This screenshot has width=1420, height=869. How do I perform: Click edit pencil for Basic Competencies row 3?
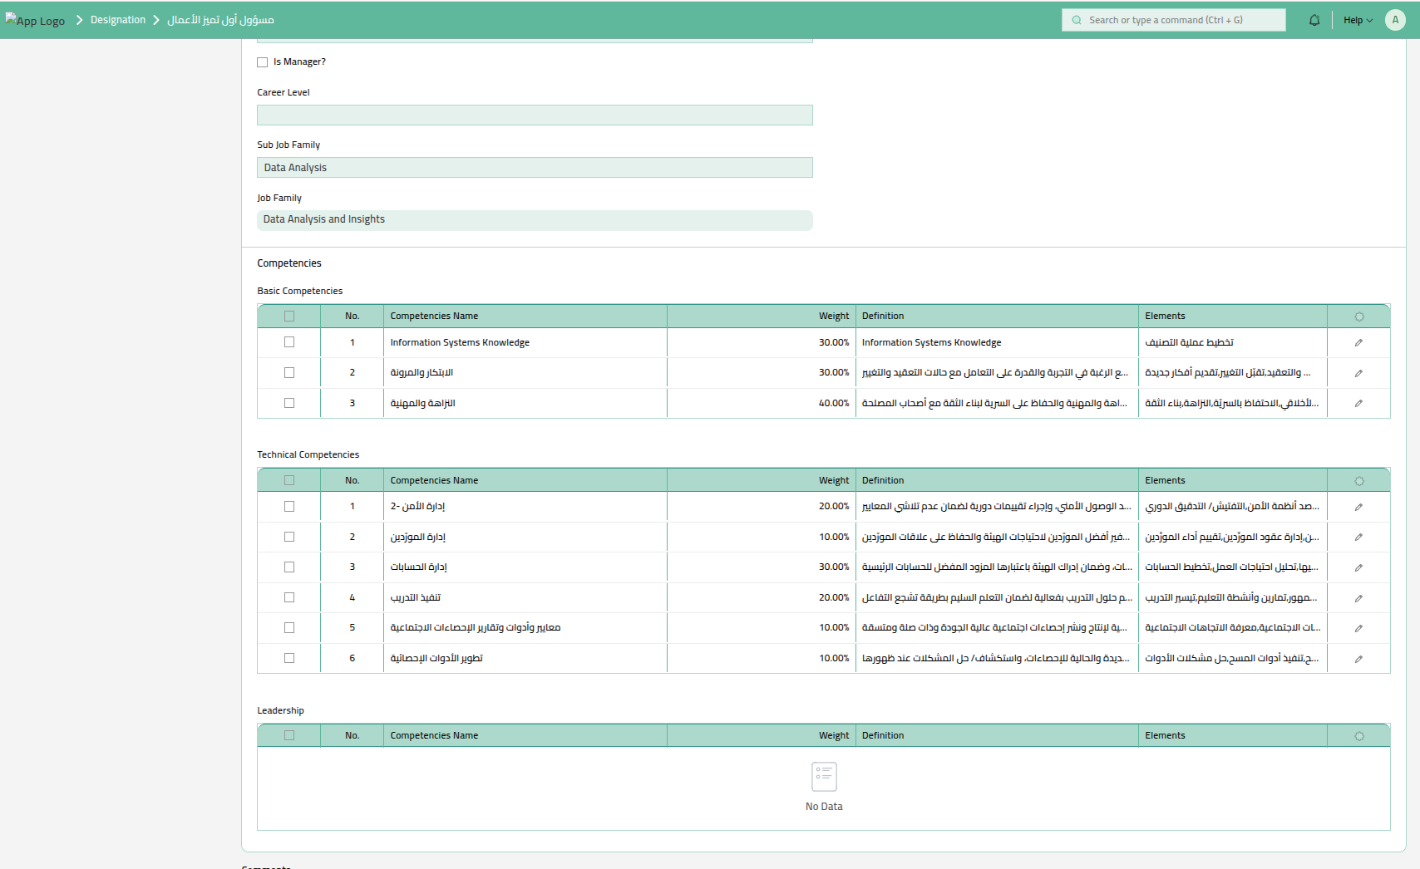(x=1358, y=403)
